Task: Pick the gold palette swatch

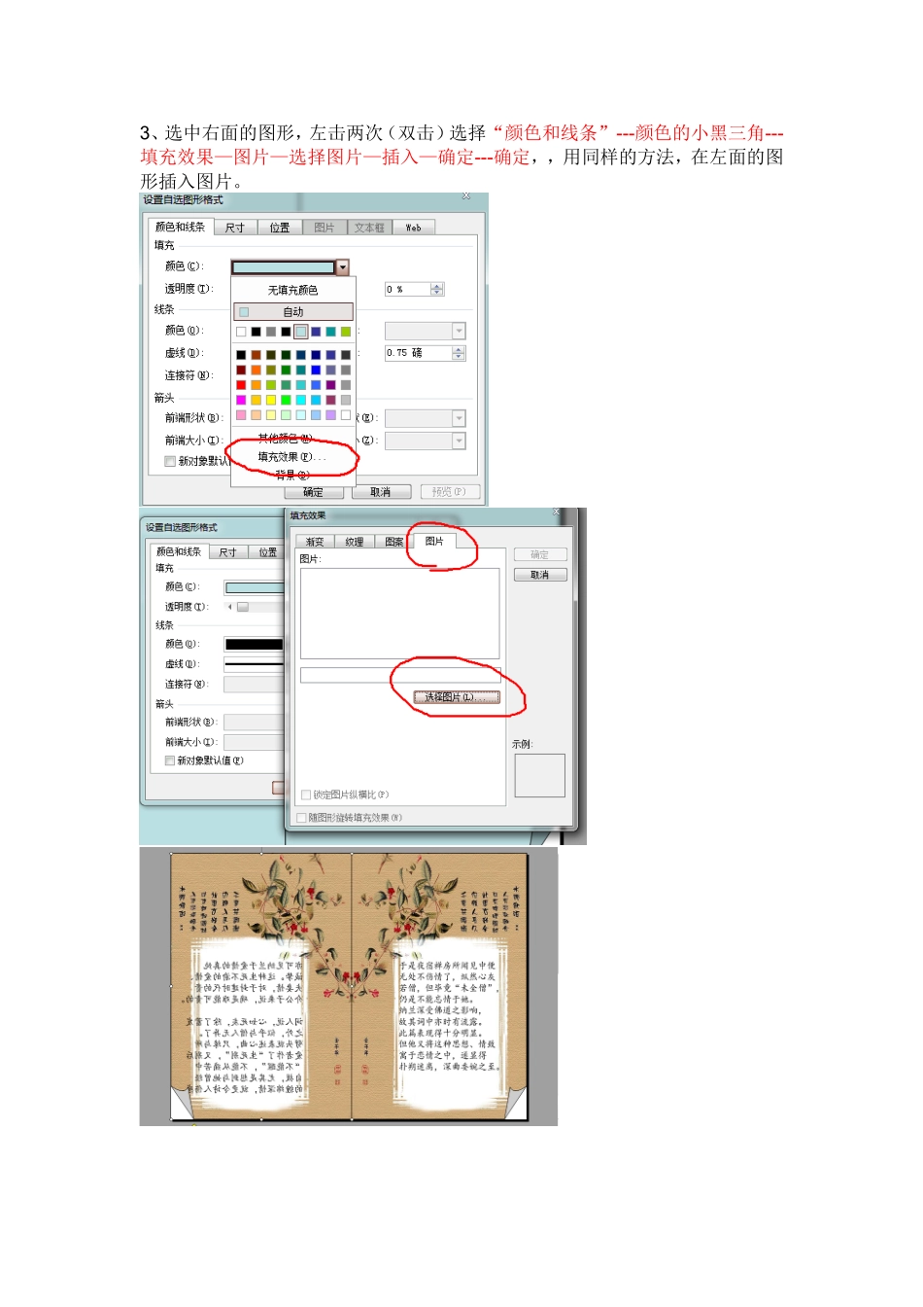Action: coord(256,400)
